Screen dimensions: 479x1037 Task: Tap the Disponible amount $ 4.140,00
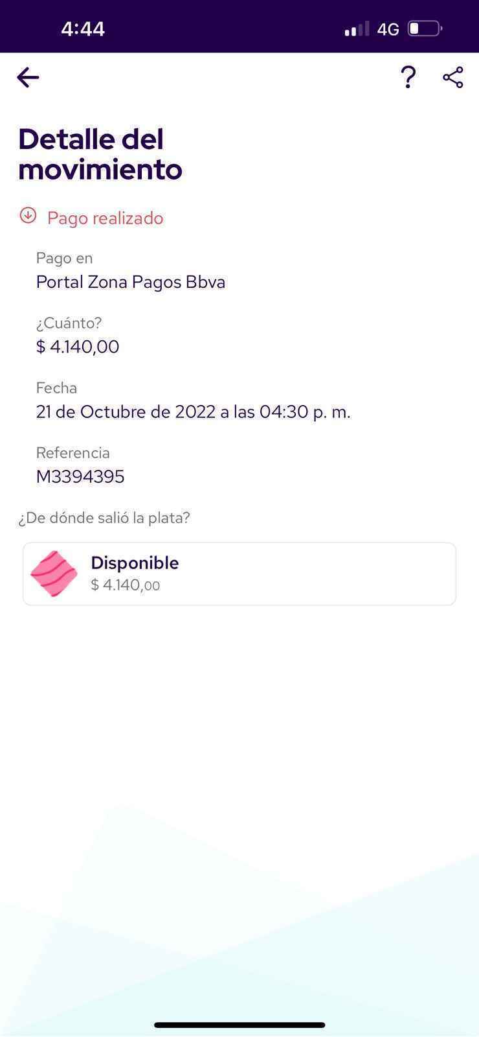[126, 585]
